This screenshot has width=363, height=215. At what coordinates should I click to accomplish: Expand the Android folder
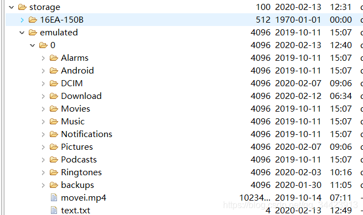tap(43, 71)
